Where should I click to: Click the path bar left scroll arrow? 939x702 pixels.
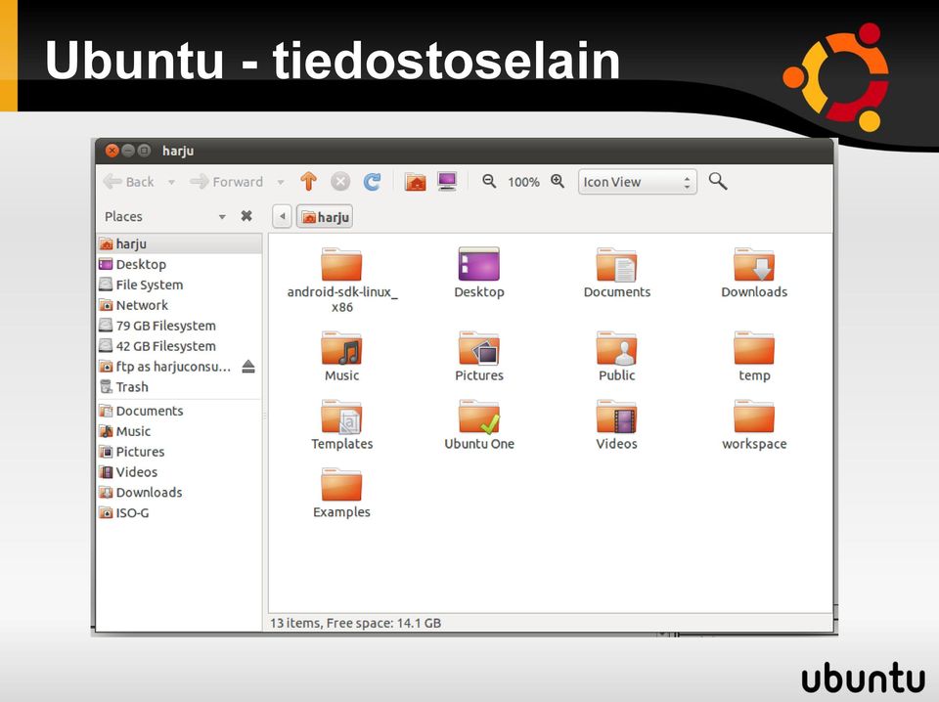click(x=282, y=216)
